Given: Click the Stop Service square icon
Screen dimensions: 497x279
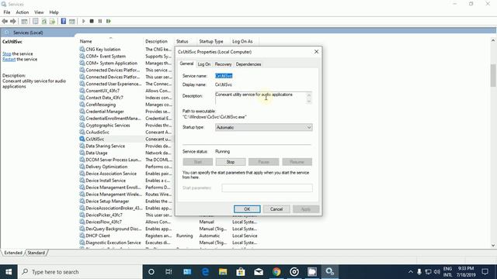Looking at the screenshot, I should 92,21.
